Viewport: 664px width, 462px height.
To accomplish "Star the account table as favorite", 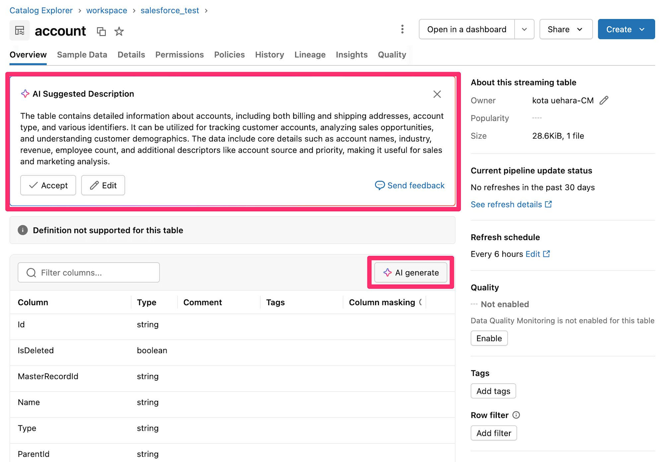I will (x=119, y=32).
